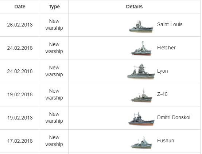This screenshot has width=202, height=154.
Task: Select the 26.02.2018 date cell
Action: coord(20,25)
